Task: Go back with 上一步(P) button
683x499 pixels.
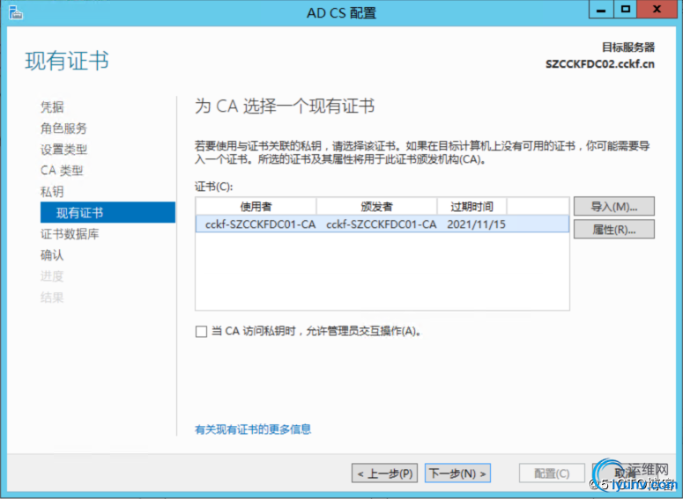Action: [384, 473]
